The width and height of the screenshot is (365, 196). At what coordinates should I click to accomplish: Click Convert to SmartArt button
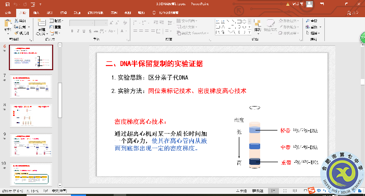193,33
